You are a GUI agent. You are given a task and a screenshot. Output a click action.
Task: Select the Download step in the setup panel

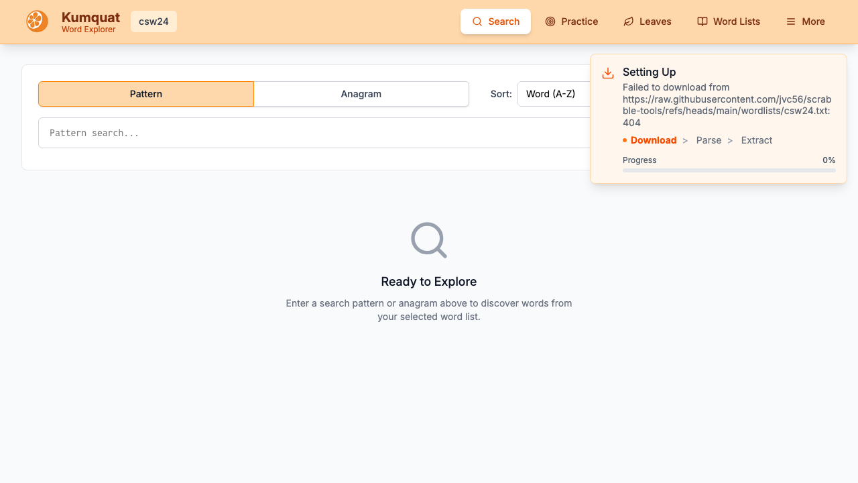tap(653, 140)
